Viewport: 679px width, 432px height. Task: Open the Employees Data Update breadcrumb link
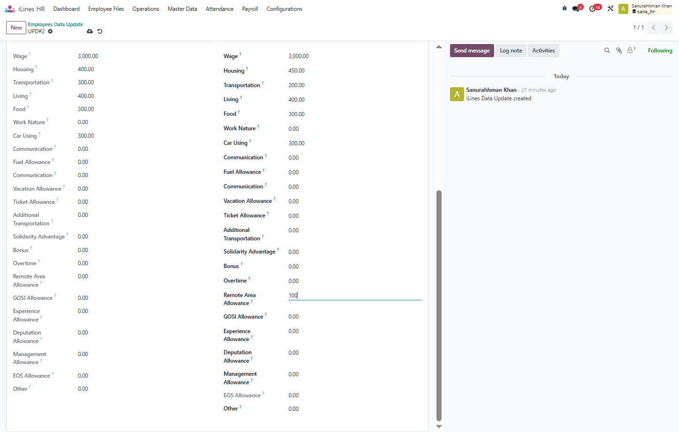pyautogui.click(x=55, y=24)
